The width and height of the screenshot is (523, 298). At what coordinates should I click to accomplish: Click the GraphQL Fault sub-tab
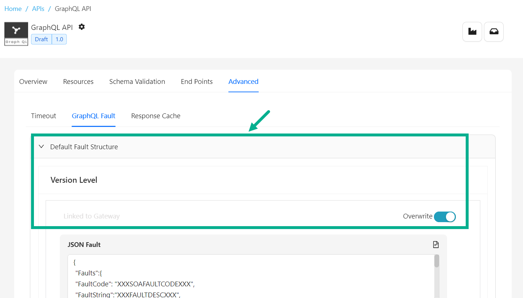point(93,116)
